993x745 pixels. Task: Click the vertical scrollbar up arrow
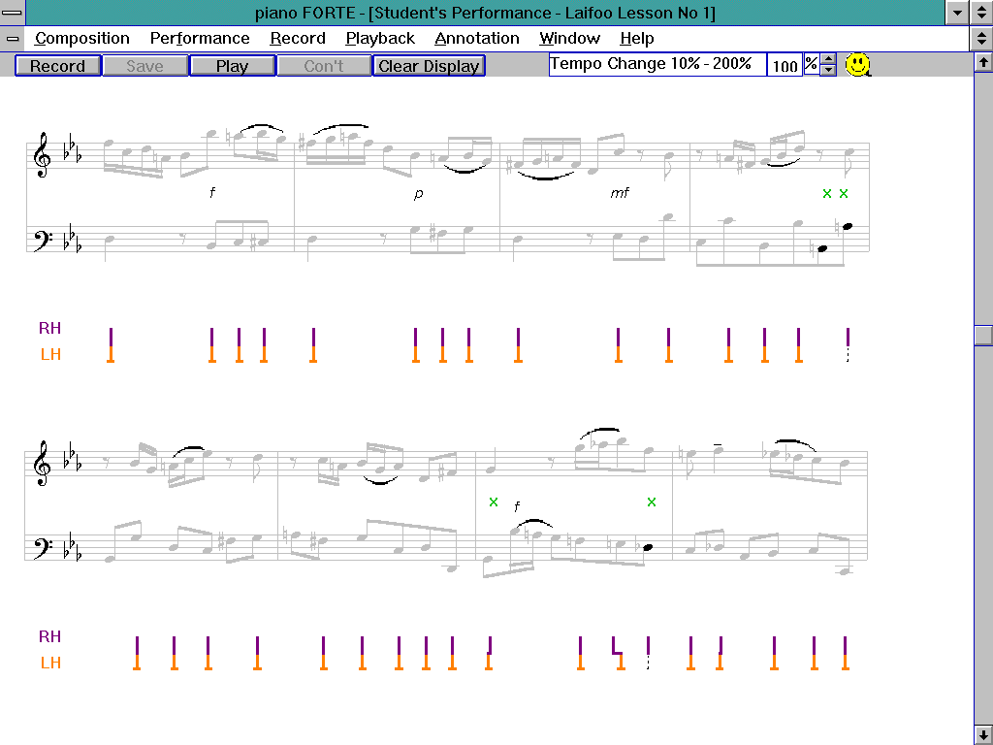(x=983, y=62)
